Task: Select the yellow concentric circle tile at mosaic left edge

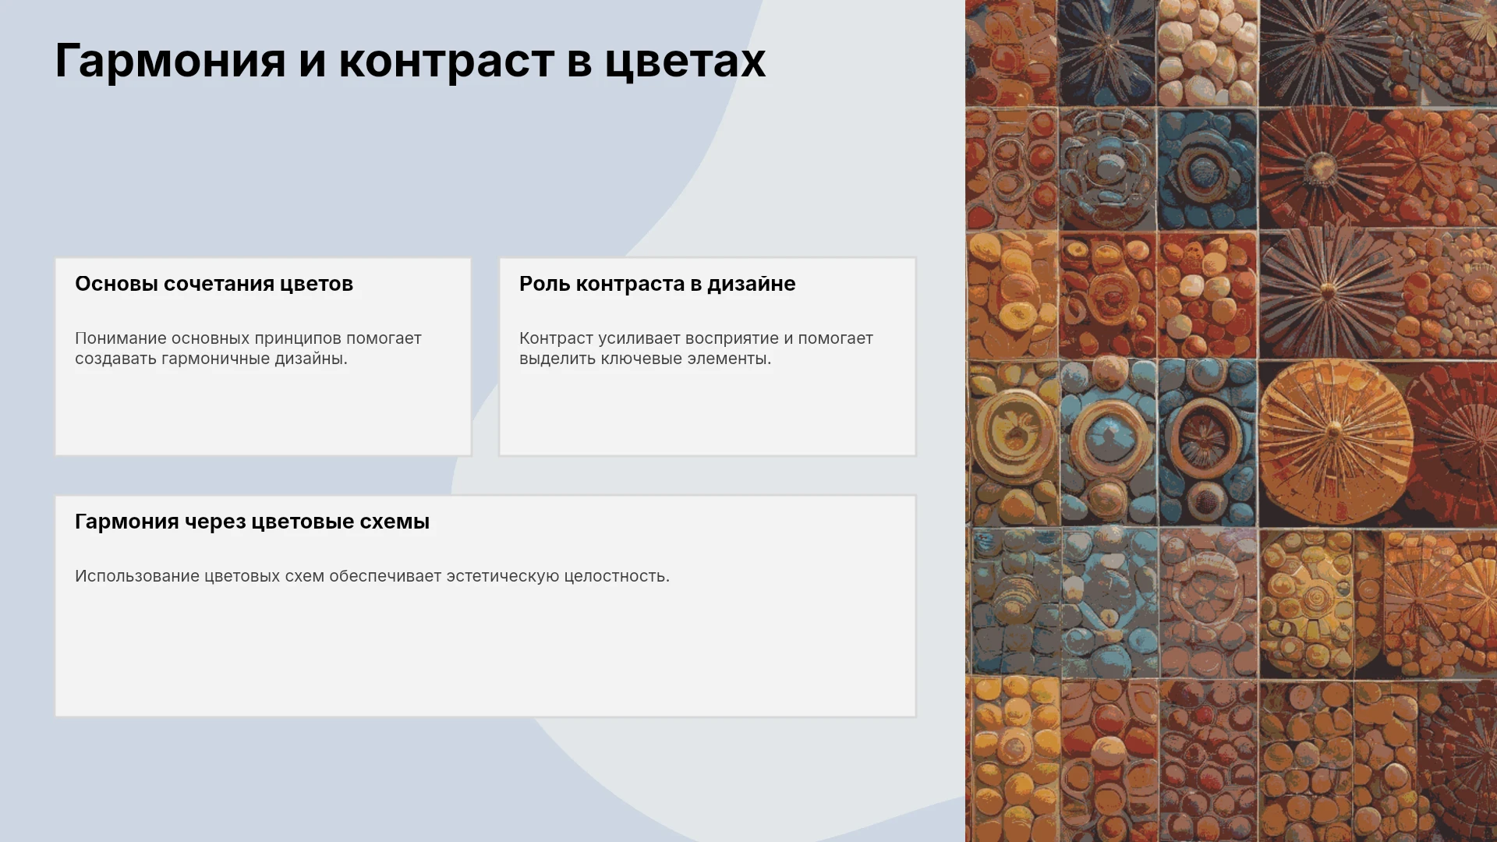Action: 1013,440
